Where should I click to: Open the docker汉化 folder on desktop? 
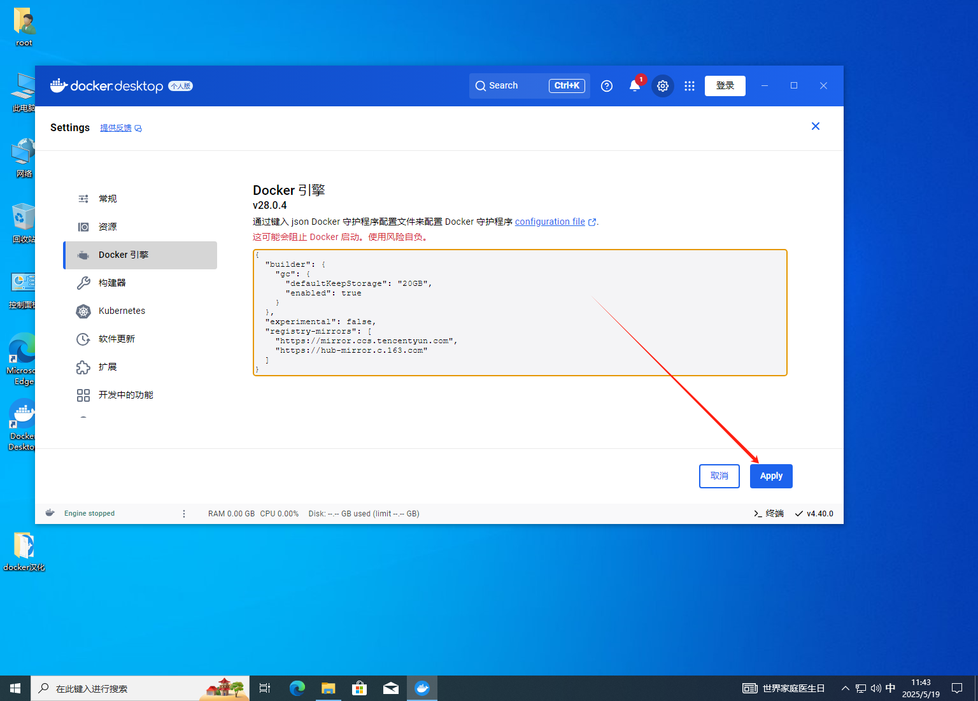[24, 551]
